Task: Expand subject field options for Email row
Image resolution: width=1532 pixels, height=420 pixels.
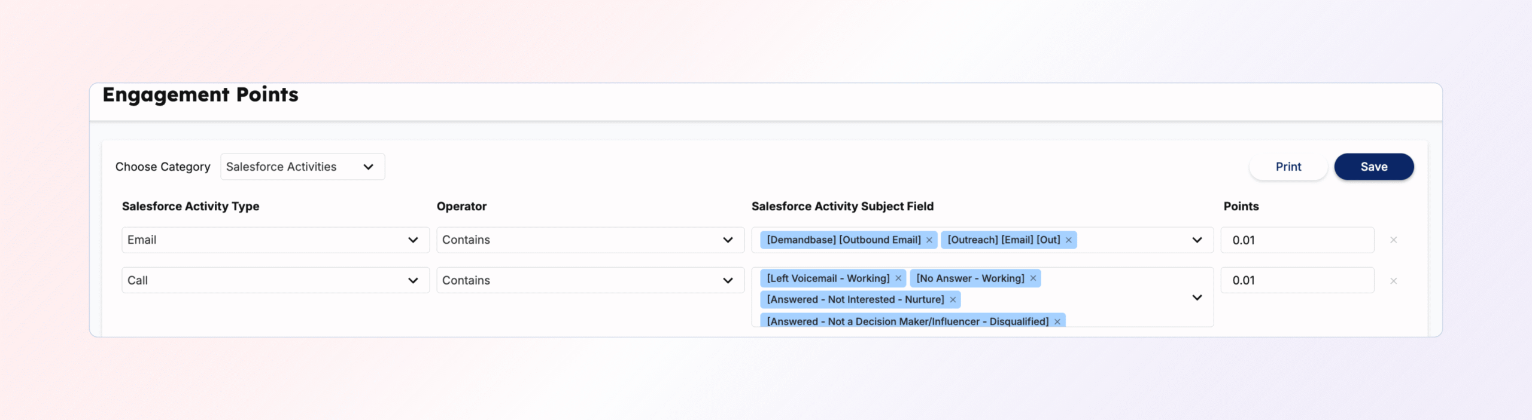Action: point(1197,240)
